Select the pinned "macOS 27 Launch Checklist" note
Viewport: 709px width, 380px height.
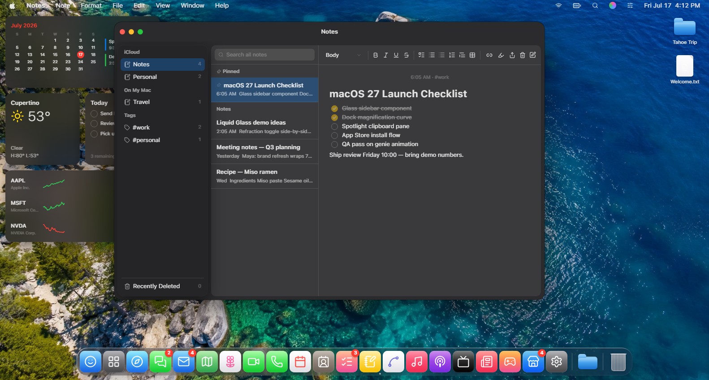265,90
